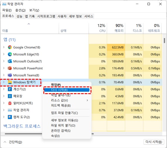Image resolution: width=167 pixels, height=148 pixels.
Task: Click the 0.1Mbps PowerPoint network cell
Action: coord(152,68)
